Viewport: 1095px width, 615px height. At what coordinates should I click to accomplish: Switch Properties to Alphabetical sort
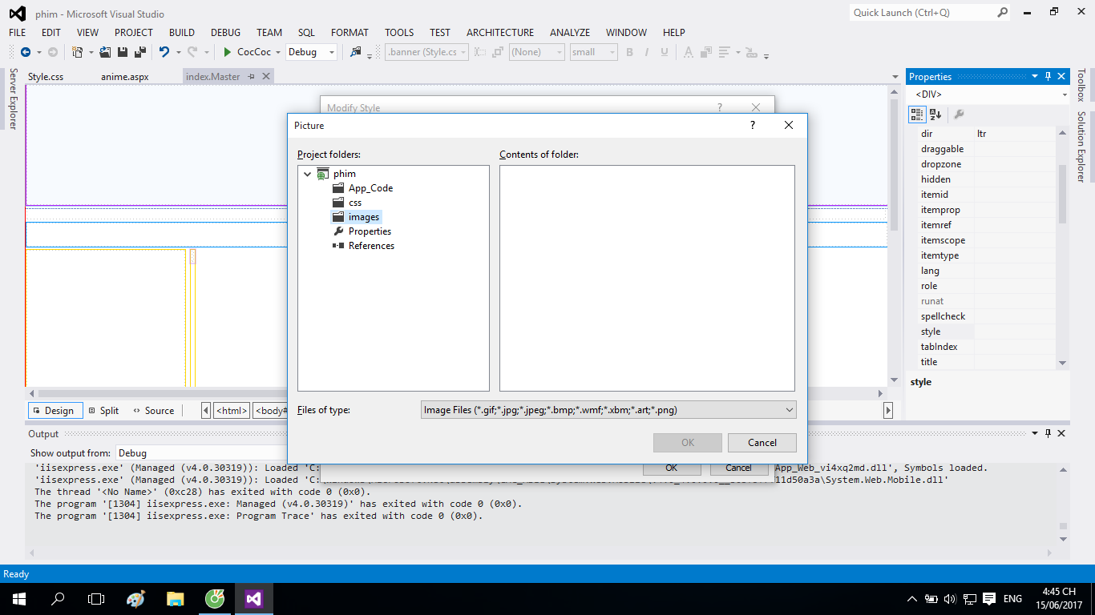(935, 115)
